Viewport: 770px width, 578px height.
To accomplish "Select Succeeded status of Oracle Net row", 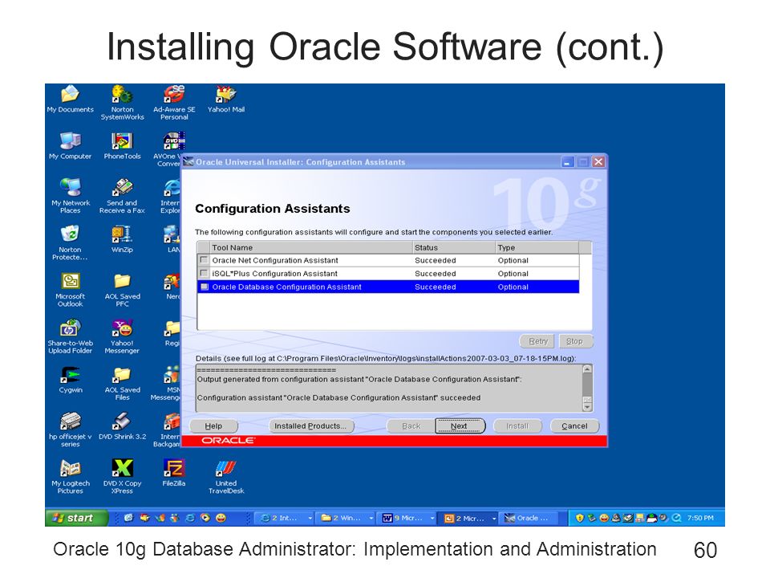I will tap(435, 260).
